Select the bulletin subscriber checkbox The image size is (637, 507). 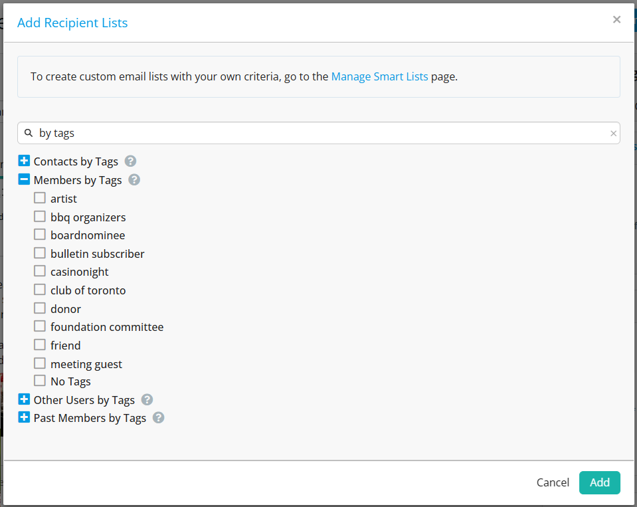pos(40,253)
